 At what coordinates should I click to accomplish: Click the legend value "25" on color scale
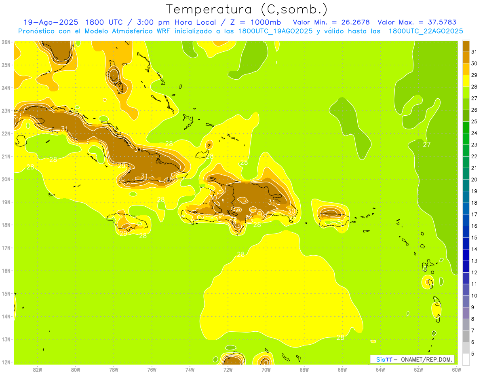474,122
